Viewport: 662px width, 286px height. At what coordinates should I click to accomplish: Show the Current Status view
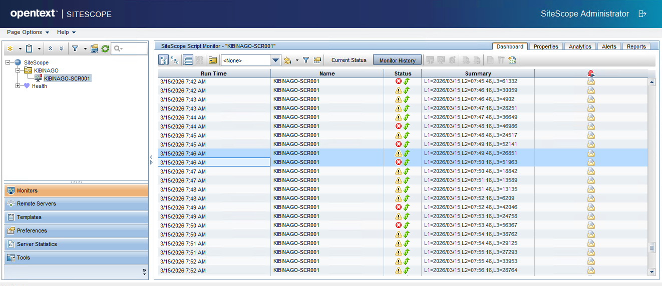pos(349,60)
